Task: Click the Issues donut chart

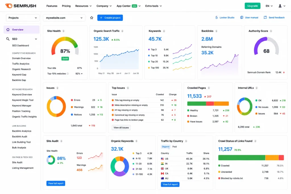Action: [56, 107]
